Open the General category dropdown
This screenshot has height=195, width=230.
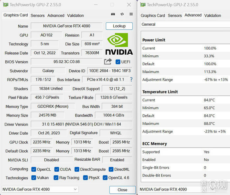point(185,24)
